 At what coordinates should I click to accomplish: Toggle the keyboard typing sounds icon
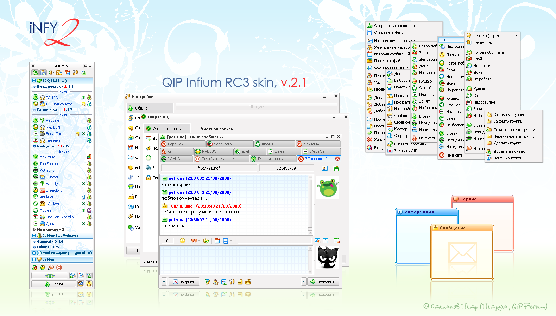(248, 282)
